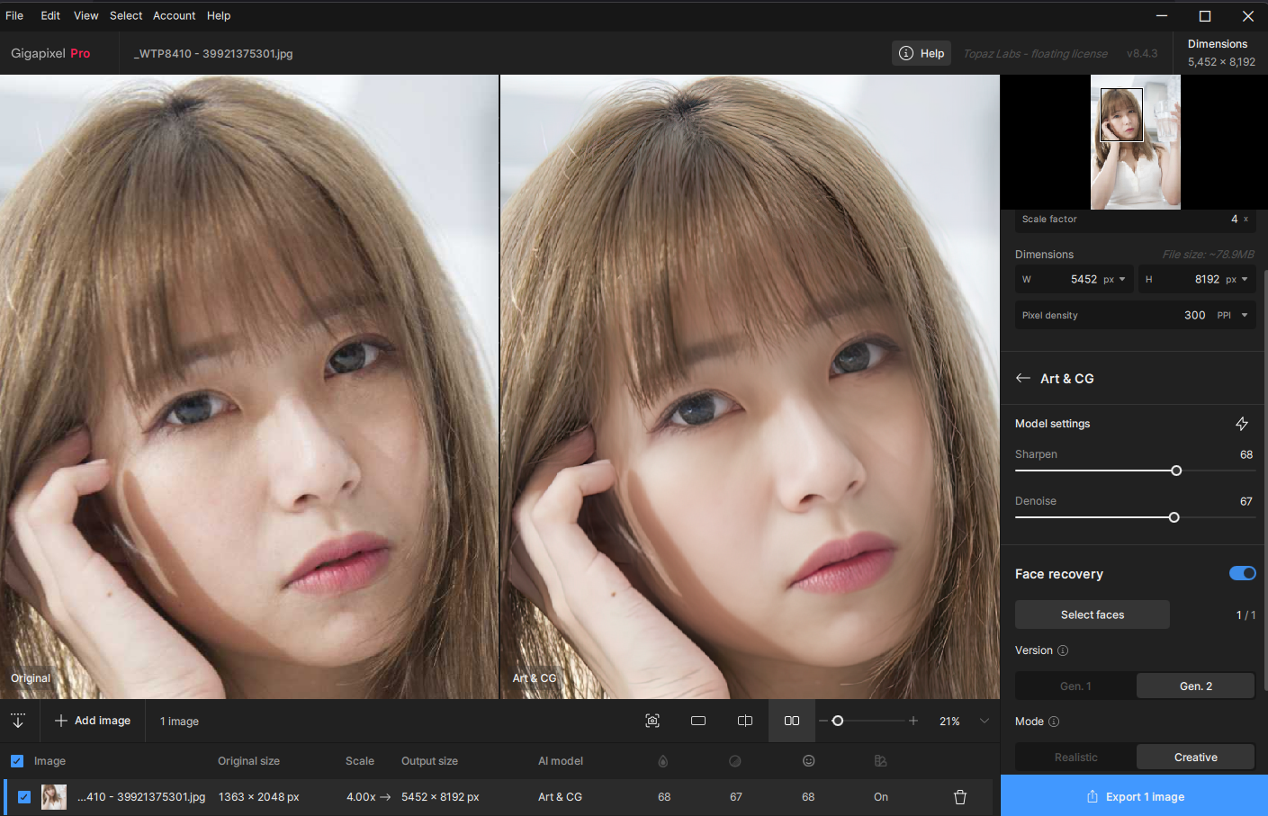Go back from Art & CG model
This screenshot has width=1268, height=816.
[x=1023, y=379]
